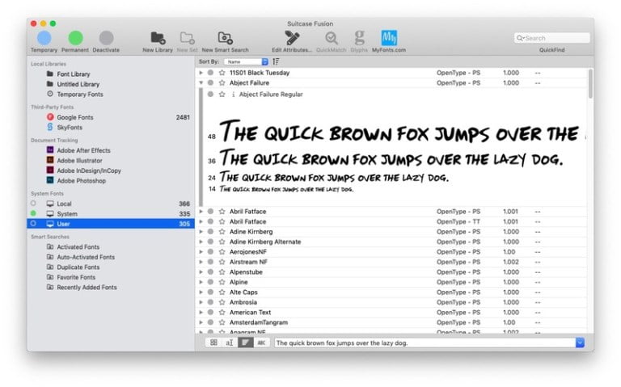Switch to tile preview view icon
621x387 pixels.
click(x=213, y=343)
